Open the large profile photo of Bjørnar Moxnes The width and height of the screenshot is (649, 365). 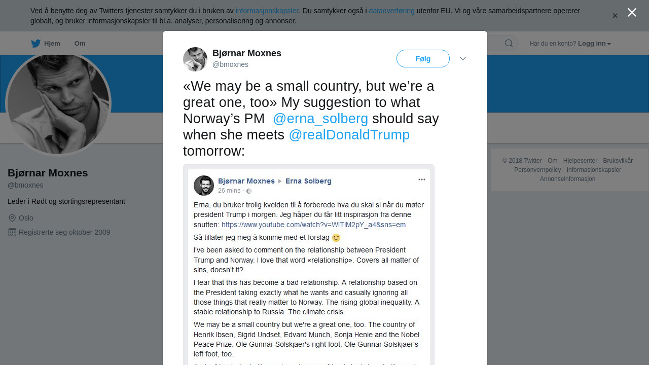tap(58, 104)
